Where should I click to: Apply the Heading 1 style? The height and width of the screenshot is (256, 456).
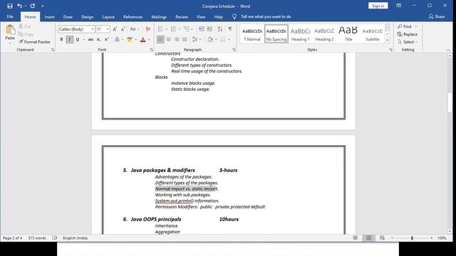300,34
